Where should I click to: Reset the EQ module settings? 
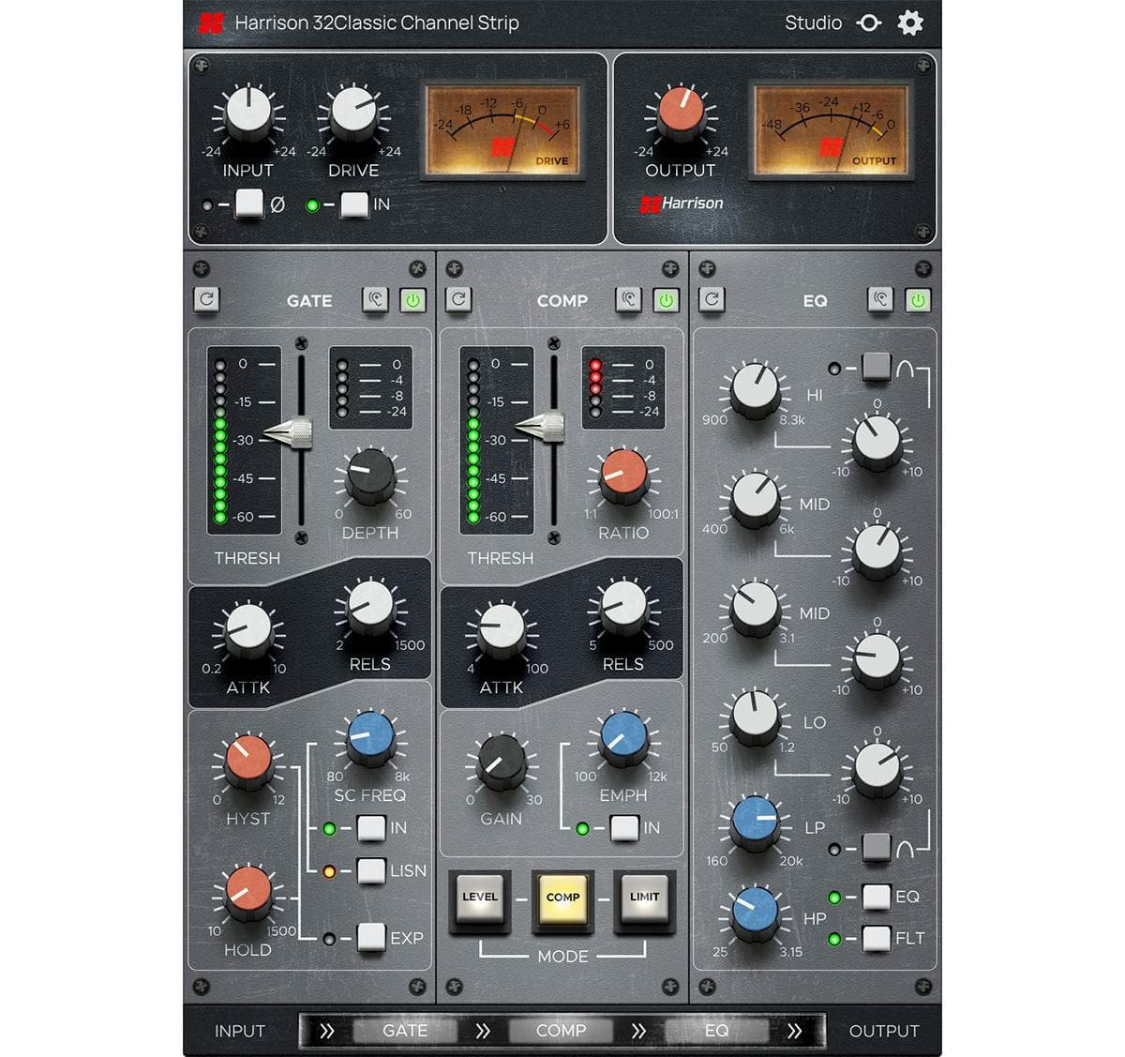[711, 300]
